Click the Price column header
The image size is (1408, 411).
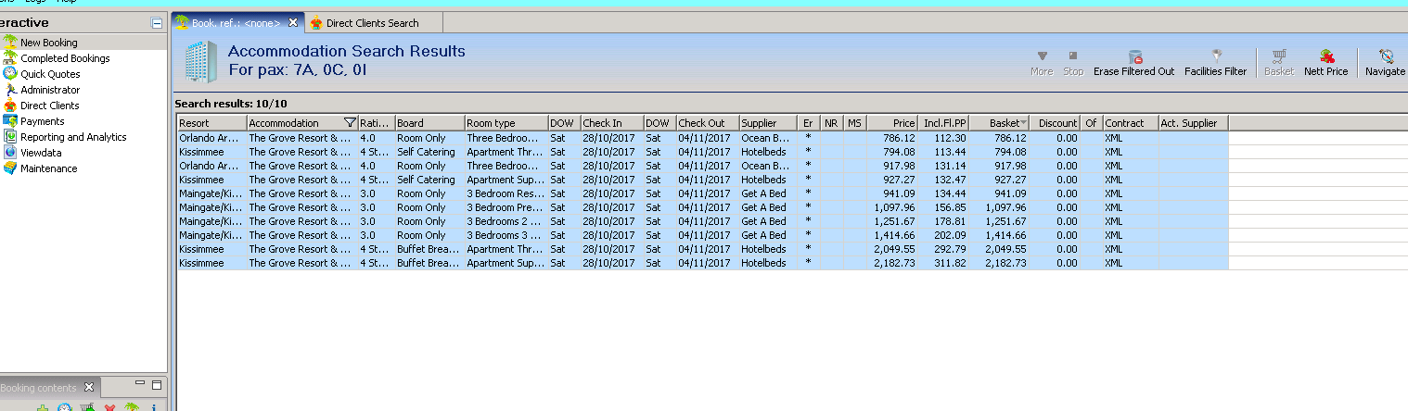[x=892, y=123]
